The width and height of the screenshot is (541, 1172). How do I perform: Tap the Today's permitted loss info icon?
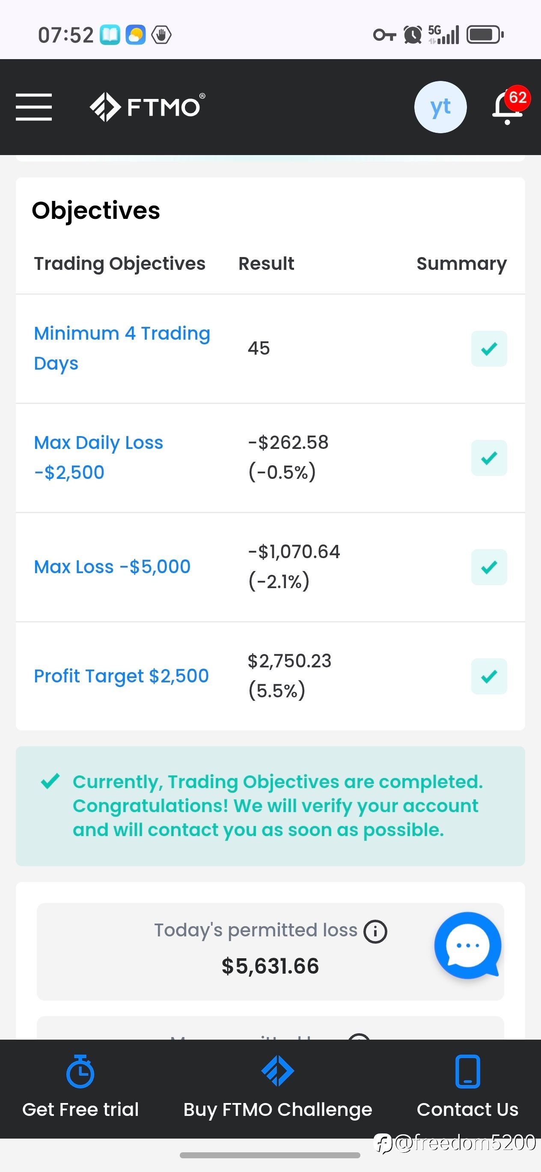tap(375, 931)
